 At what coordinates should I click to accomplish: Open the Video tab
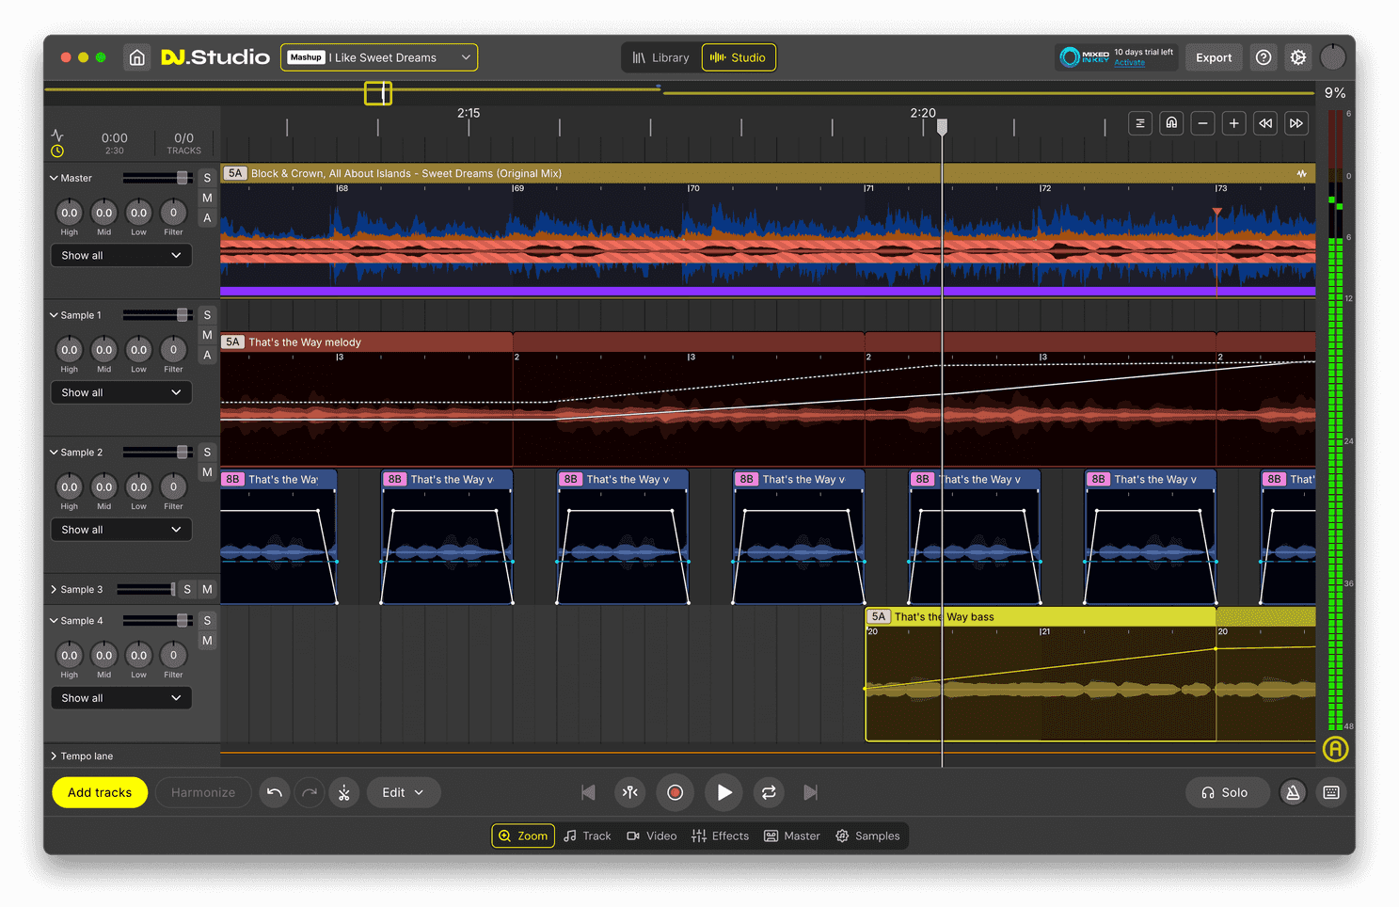(x=652, y=835)
